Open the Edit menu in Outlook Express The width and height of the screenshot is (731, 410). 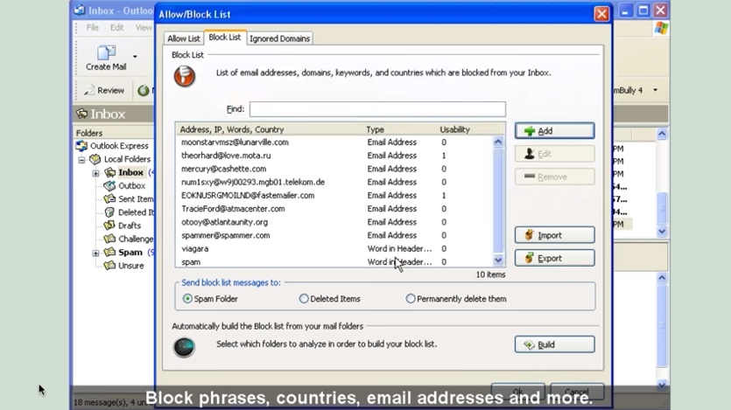click(x=116, y=28)
